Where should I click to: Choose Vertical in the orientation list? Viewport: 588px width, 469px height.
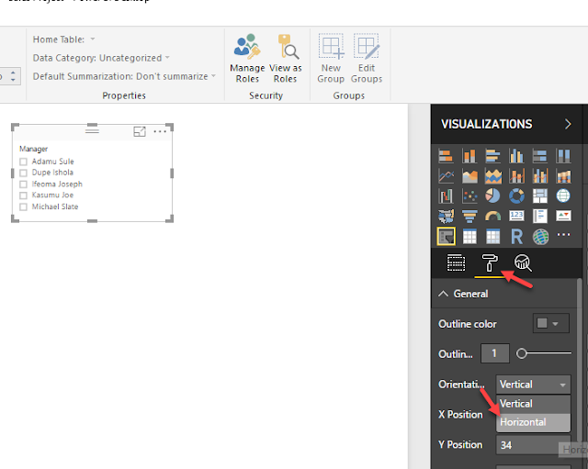tap(533, 404)
